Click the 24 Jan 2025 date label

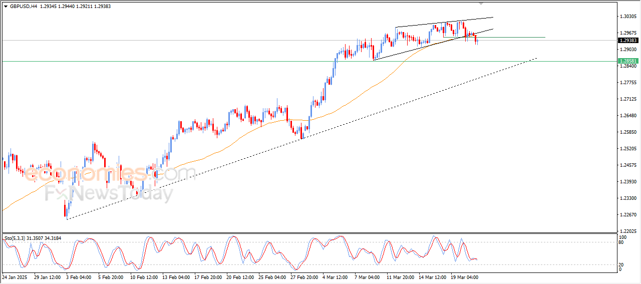(15, 276)
